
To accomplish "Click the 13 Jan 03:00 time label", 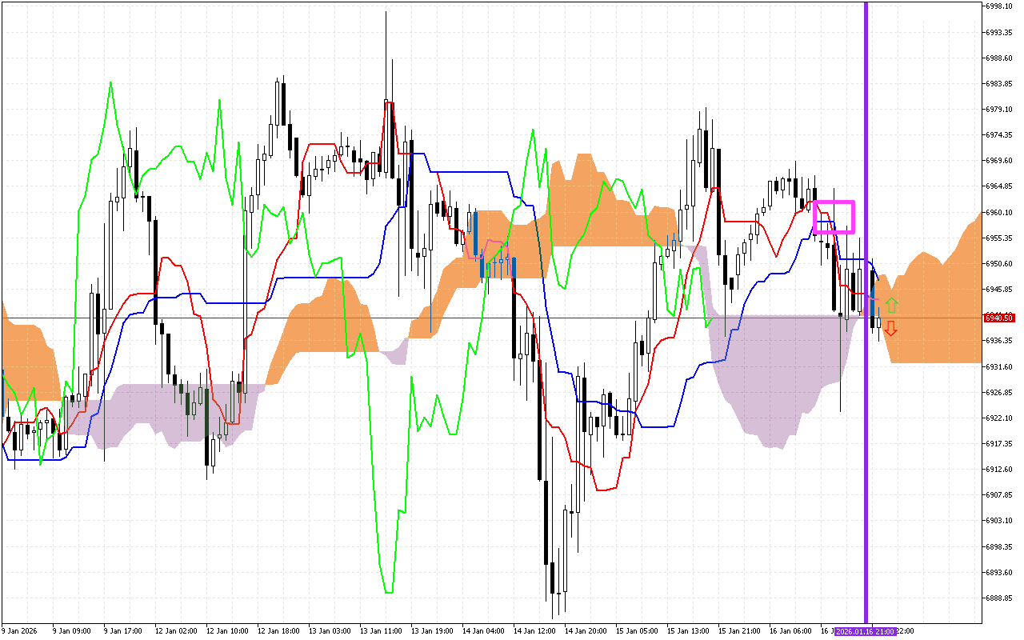I will click(328, 631).
